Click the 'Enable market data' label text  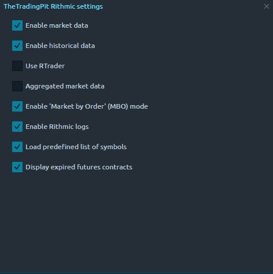[57, 25]
